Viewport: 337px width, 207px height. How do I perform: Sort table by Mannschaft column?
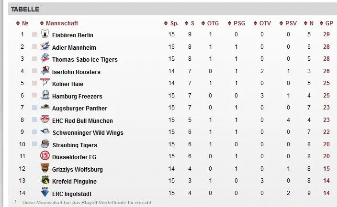click(x=62, y=23)
